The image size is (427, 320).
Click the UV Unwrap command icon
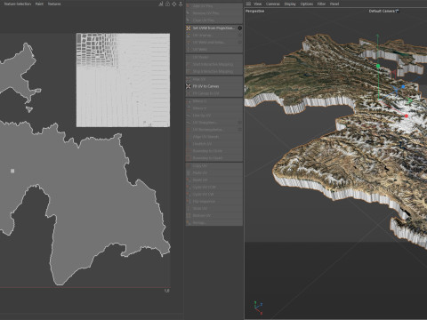tap(188, 36)
